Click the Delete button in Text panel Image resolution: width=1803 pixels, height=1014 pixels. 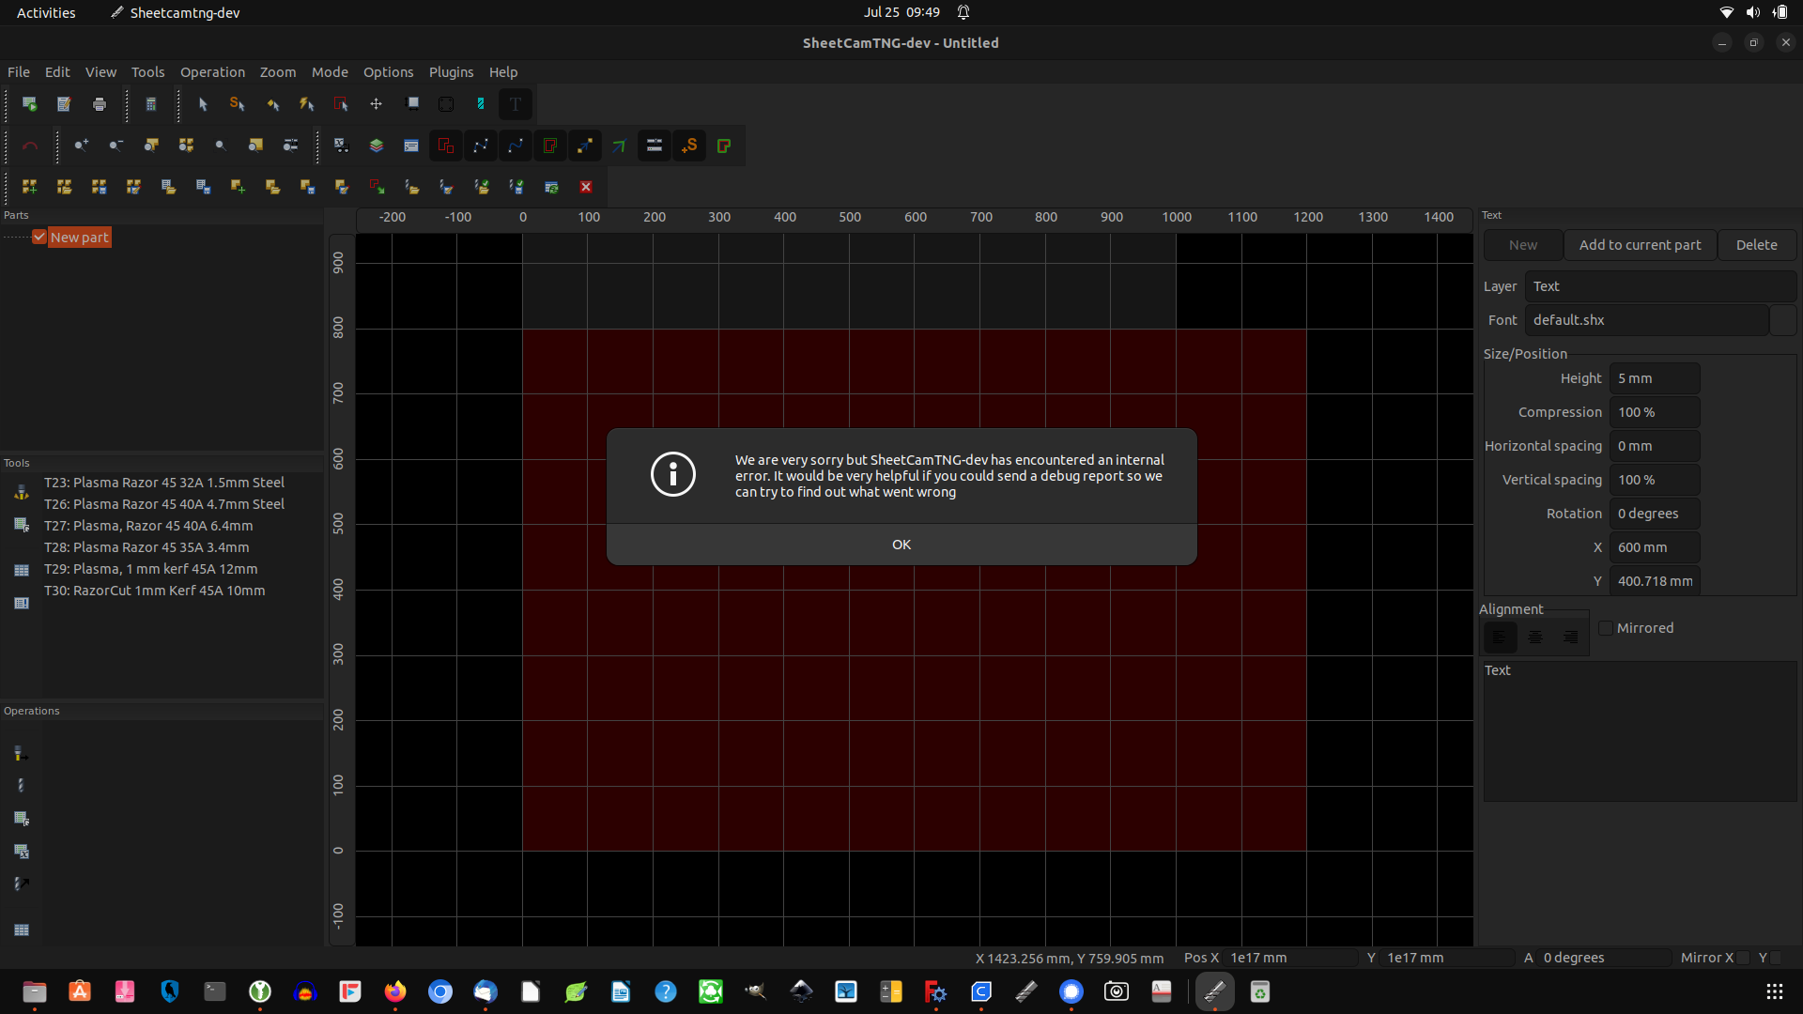tap(1756, 245)
